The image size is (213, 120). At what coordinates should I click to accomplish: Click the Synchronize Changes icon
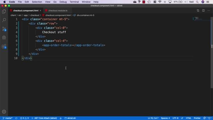16,118
